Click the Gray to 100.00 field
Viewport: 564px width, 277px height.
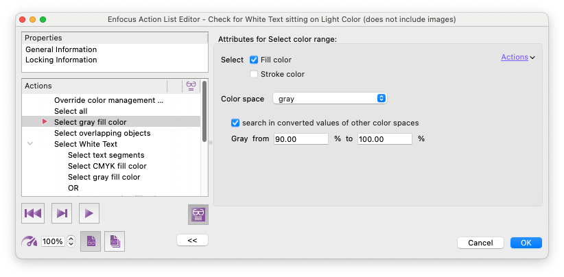coord(384,139)
